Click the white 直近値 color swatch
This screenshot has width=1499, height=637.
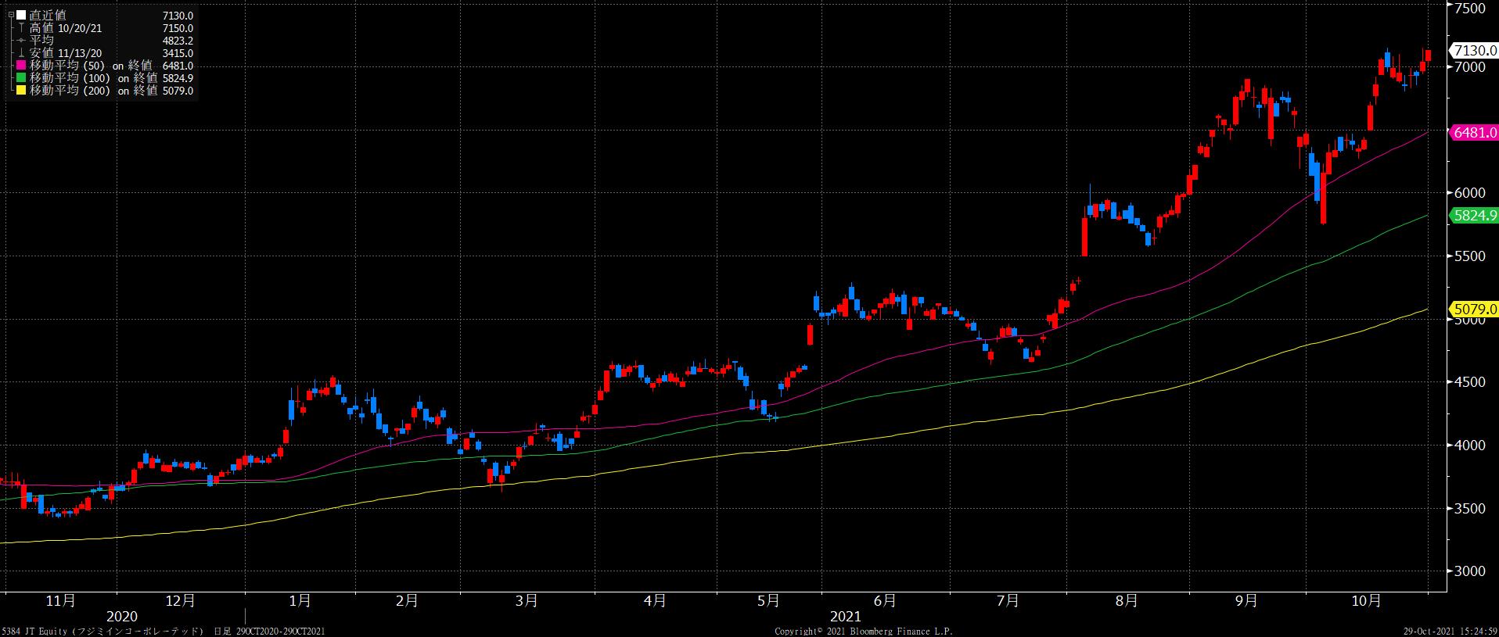[21, 16]
